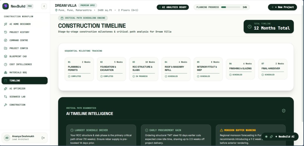Click Completed status icon under Foundation & Excavation
Image resolution: width=304 pixels, height=146 pixels.
[101, 76]
